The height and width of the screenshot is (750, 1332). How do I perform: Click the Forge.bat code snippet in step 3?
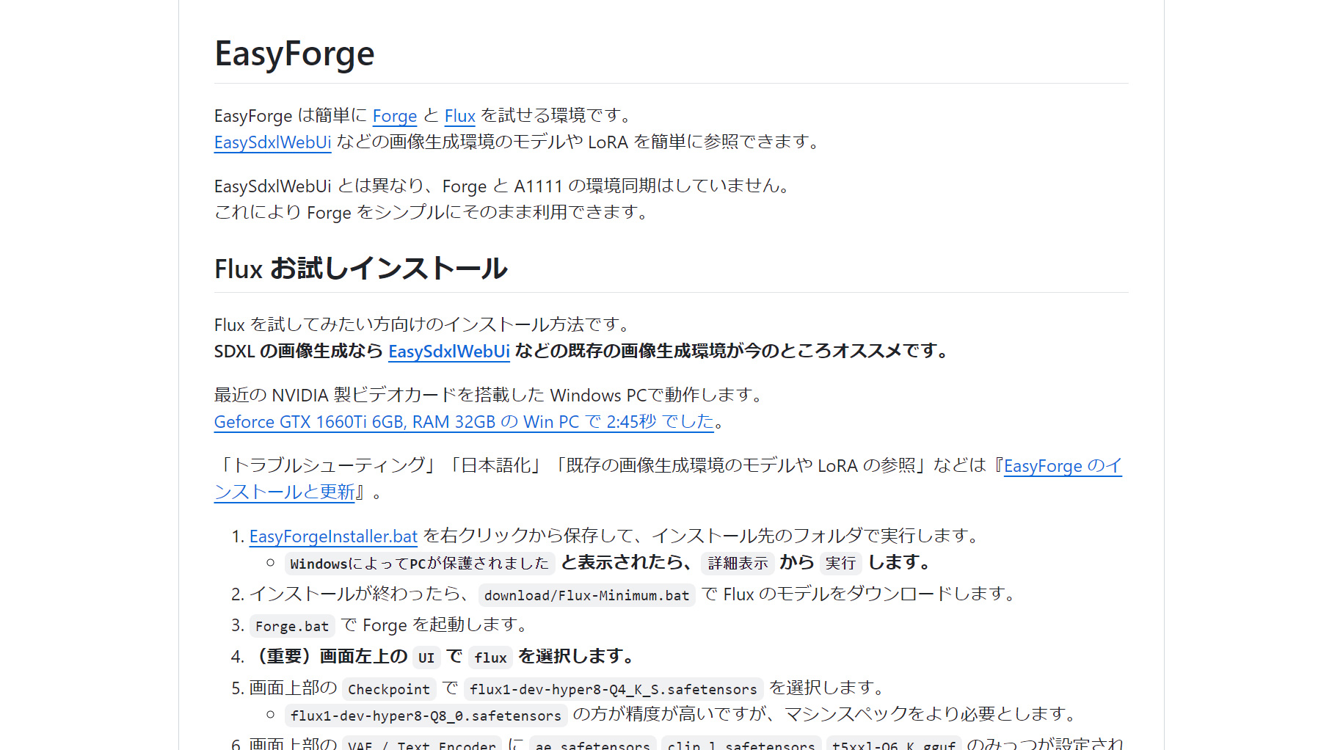pos(292,626)
